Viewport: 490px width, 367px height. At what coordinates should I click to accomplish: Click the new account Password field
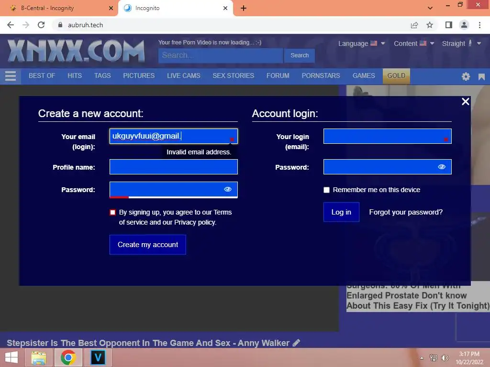173,189
